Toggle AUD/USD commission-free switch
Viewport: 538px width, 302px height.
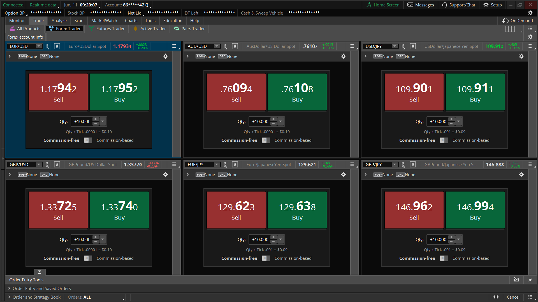266,140
